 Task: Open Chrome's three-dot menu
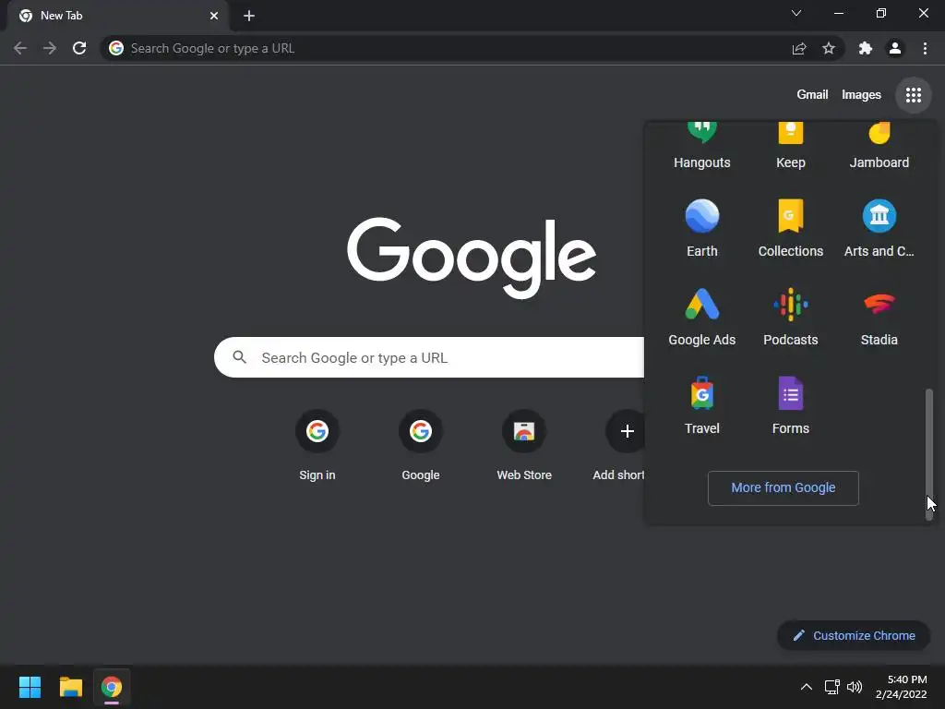pos(925,48)
